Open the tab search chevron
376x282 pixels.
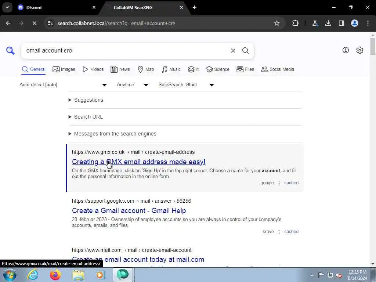(x=7, y=7)
